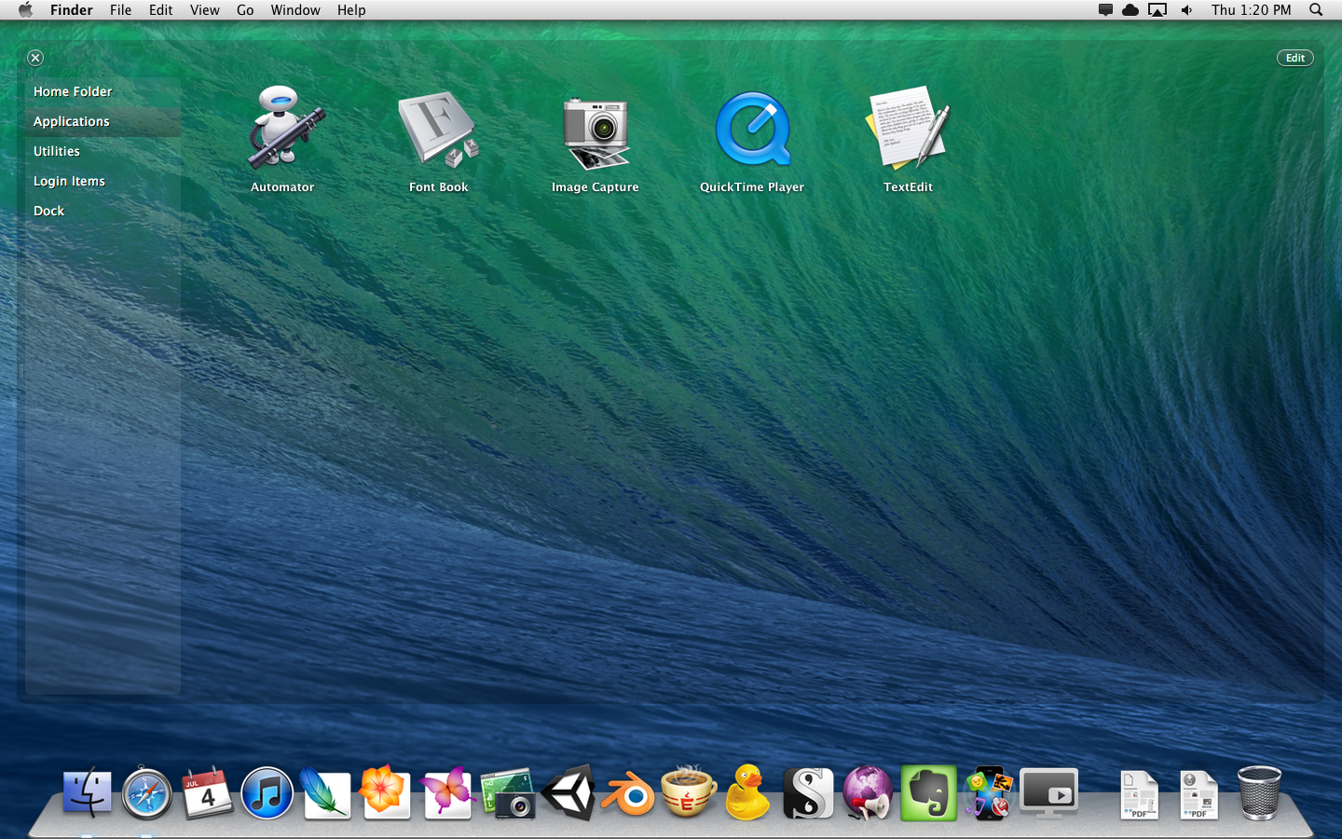This screenshot has width=1342, height=839.
Task: Click the Finder face icon in the Dock
Action: coord(88,793)
